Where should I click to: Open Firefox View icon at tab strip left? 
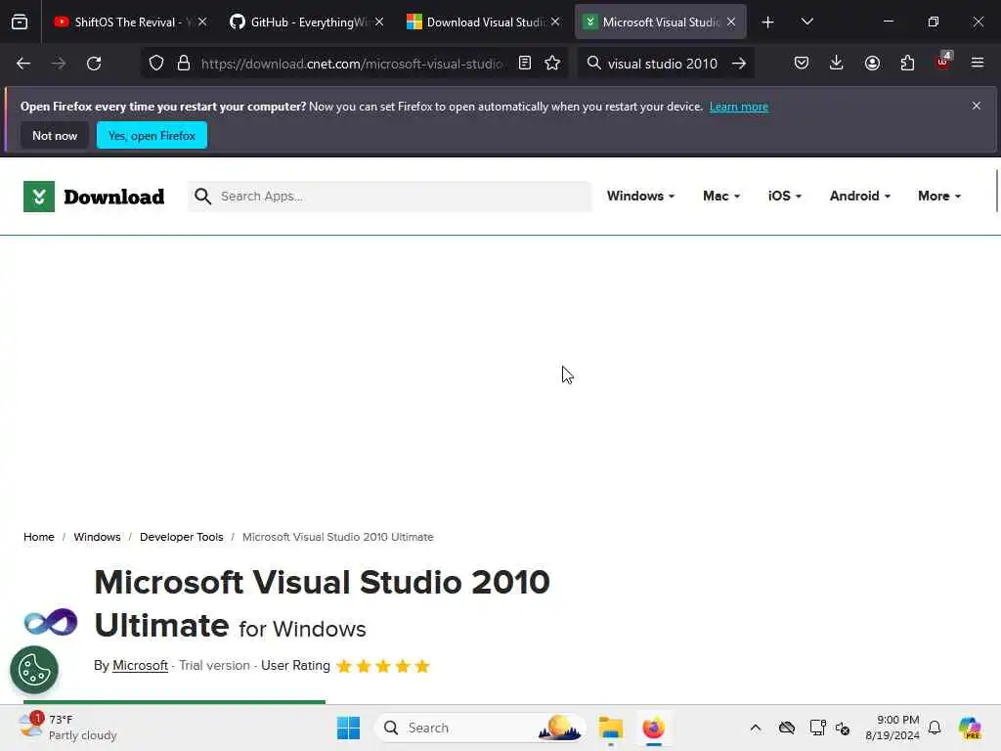tap(20, 22)
